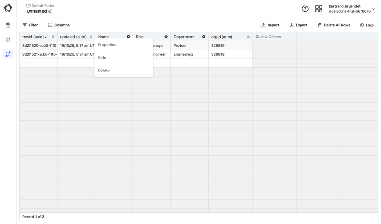Select the Engineering department cell
The image size is (381, 224).
[x=189, y=54]
